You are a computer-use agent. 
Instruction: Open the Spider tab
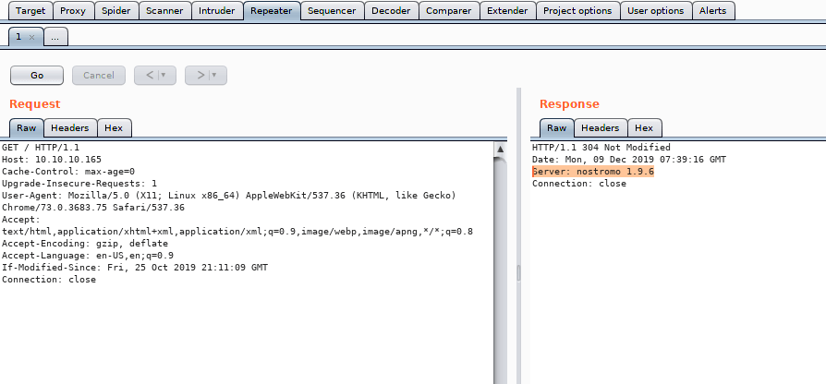[115, 10]
